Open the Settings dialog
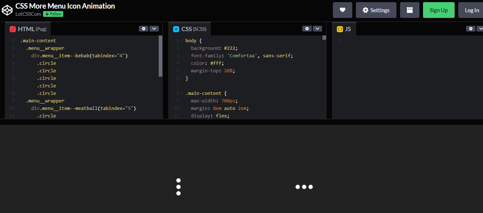This screenshot has height=213, width=483. click(376, 10)
